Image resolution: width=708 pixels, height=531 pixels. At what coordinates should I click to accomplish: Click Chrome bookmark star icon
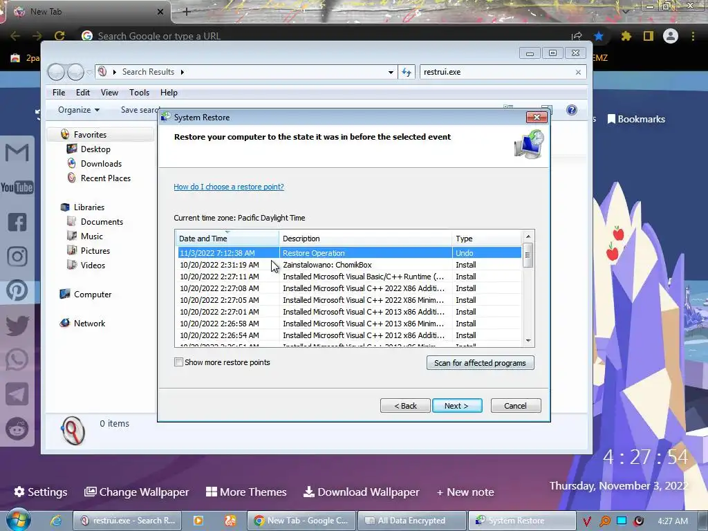pos(599,36)
